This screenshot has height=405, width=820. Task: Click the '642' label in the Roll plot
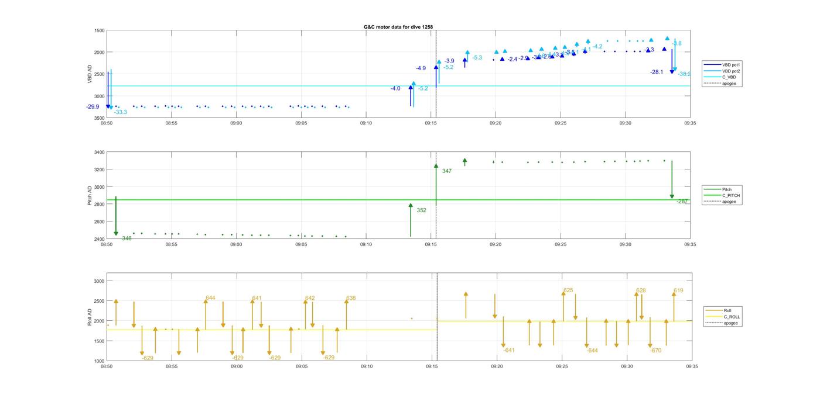pyautogui.click(x=310, y=298)
